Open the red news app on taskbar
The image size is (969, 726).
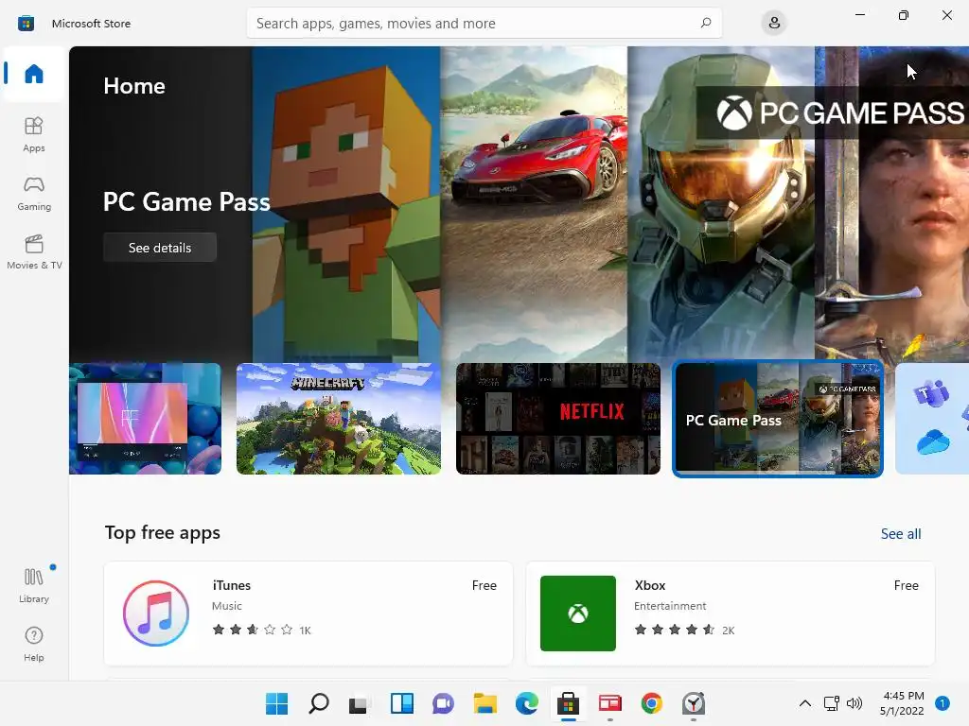(x=610, y=703)
